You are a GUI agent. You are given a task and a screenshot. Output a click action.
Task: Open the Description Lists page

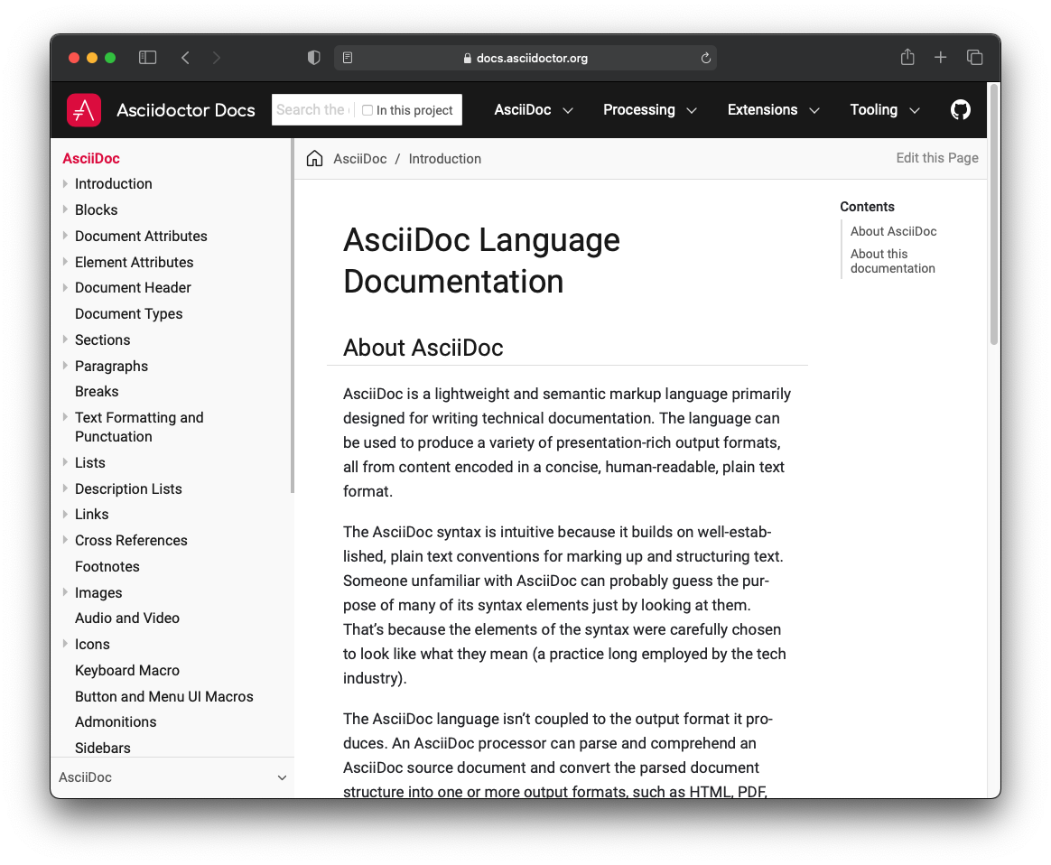(x=129, y=488)
